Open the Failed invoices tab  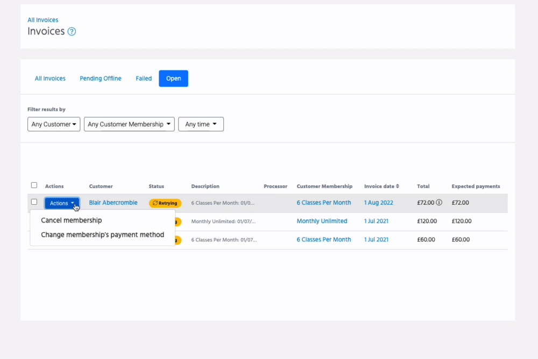(x=144, y=78)
